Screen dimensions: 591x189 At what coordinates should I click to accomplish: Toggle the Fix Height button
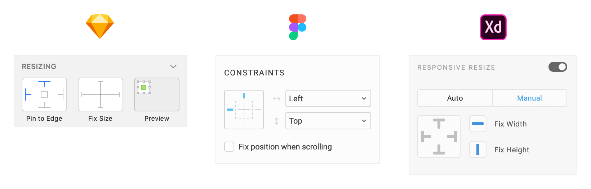pyautogui.click(x=478, y=149)
